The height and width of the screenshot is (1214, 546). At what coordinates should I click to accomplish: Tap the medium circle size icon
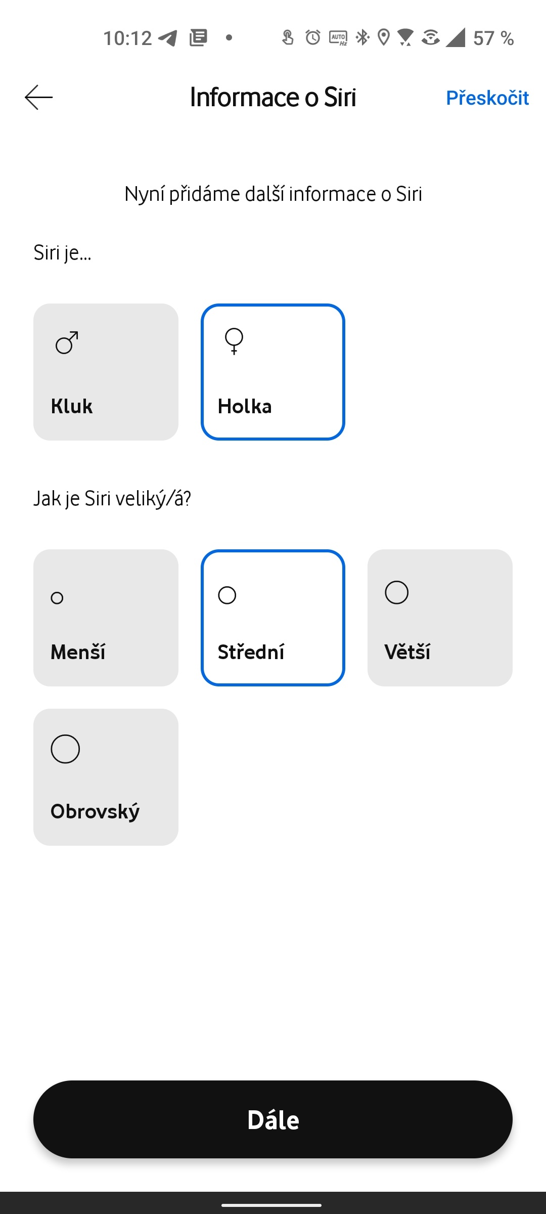click(227, 595)
